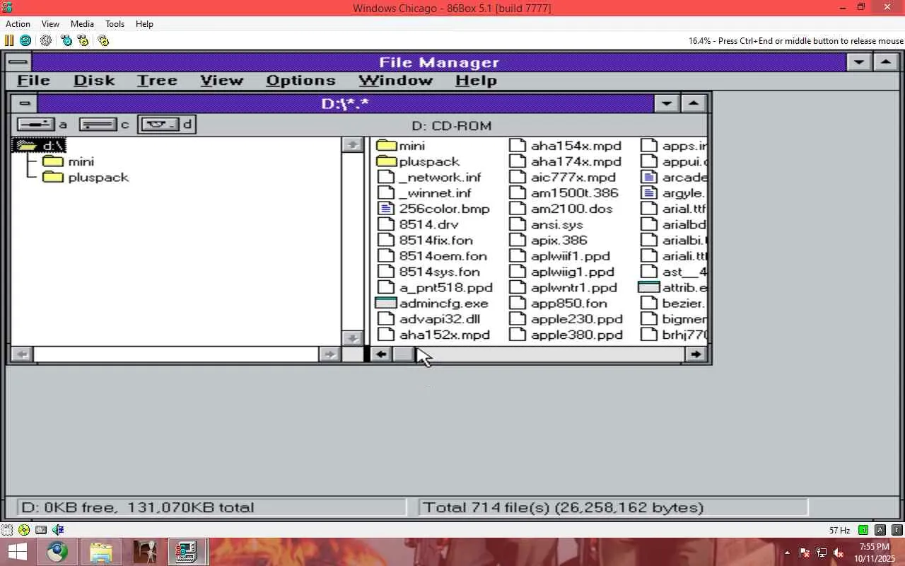This screenshot has height=566, width=905.
Task: Click the sound speaker icon in 86Box status bar
Action: coord(58,530)
